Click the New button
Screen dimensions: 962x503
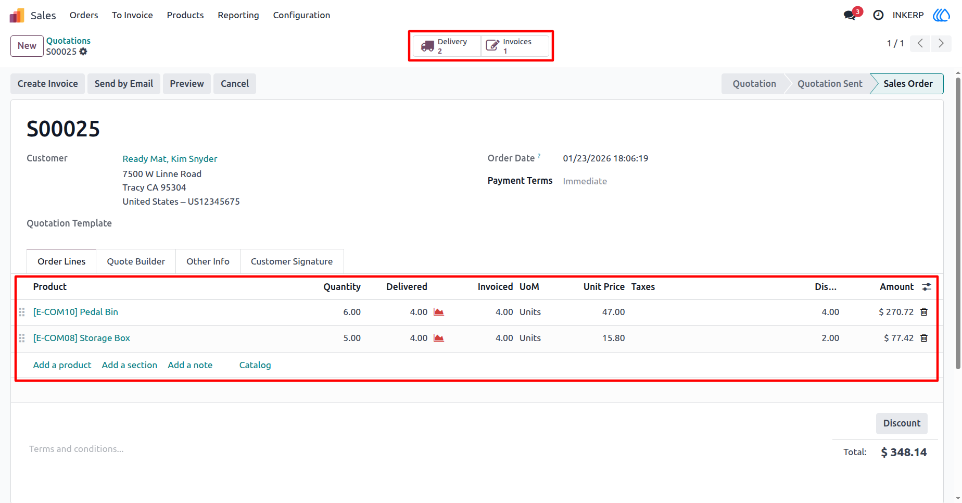[x=27, y=46]
